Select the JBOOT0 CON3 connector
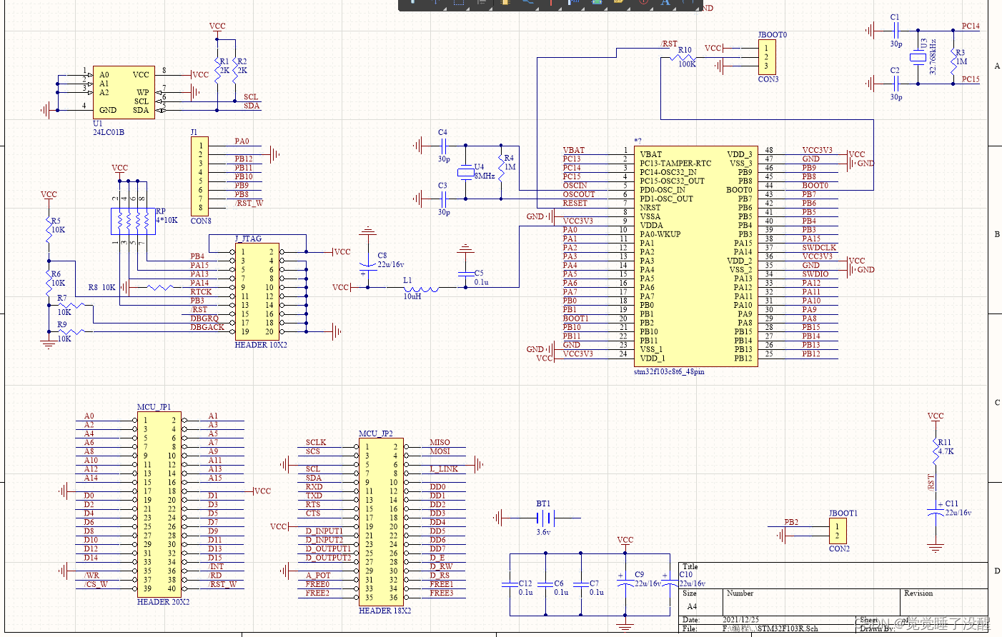 [x=767, y=57]
